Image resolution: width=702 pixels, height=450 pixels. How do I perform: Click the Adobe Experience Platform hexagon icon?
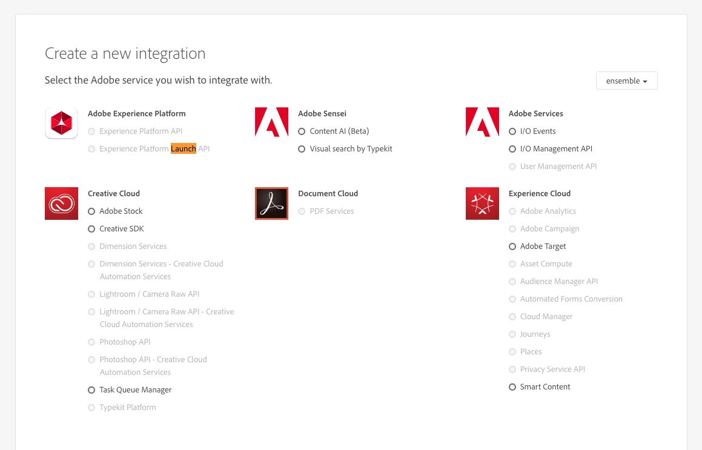(x=61, y=123)
